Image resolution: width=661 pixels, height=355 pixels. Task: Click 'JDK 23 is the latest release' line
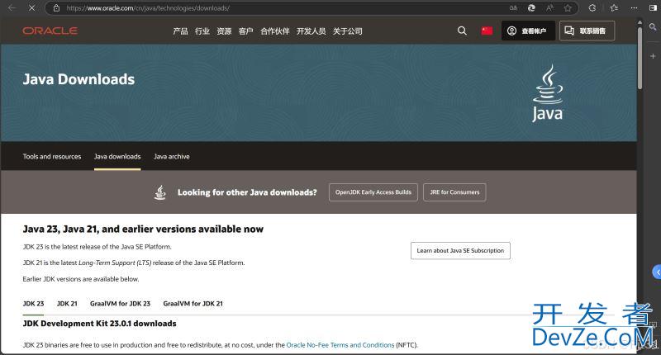click(x=97, y=247)
